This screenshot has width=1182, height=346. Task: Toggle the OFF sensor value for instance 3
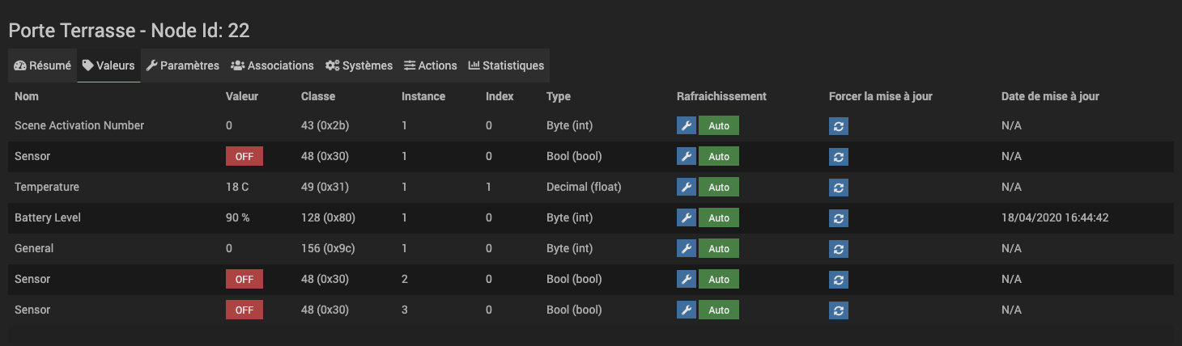(244, 310)
